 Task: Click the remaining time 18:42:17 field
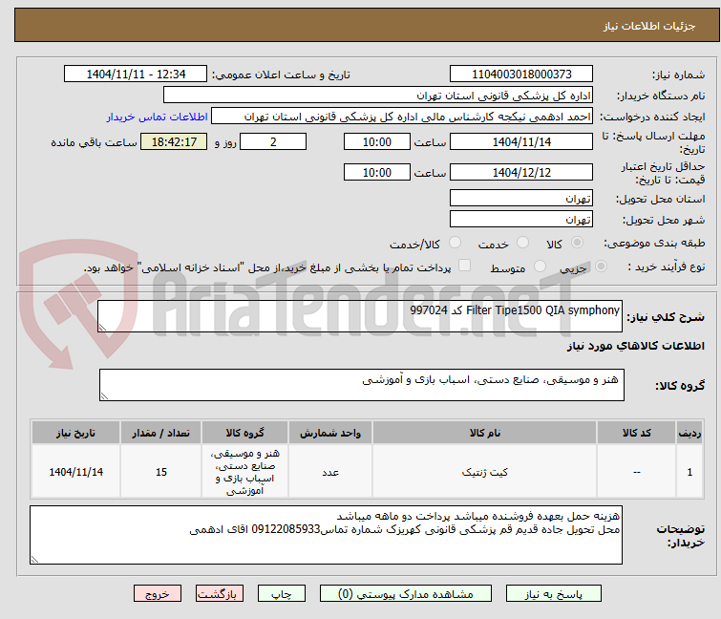(x=174, y=141)
